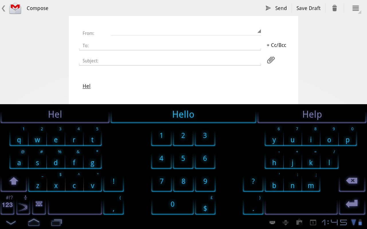Screen dimensions: 367x229
Task: Tap the keyboard layout icon key
Action: pyautogui.click(x=39, y=204)
